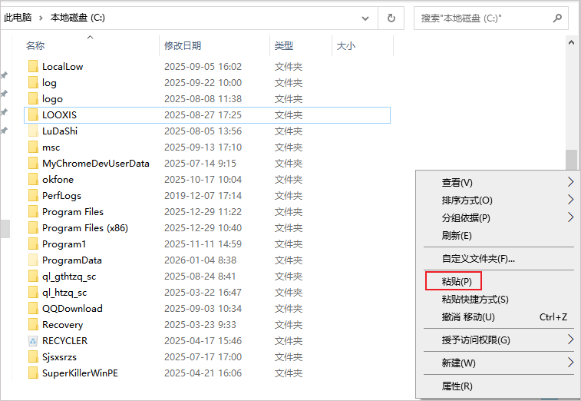Click the search magnifier icon
Viewport: 581px width, 401px height.
(557, 18)
